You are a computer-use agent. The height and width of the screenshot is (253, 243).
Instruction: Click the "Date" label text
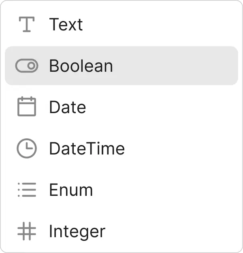click(x=68, y=107)
